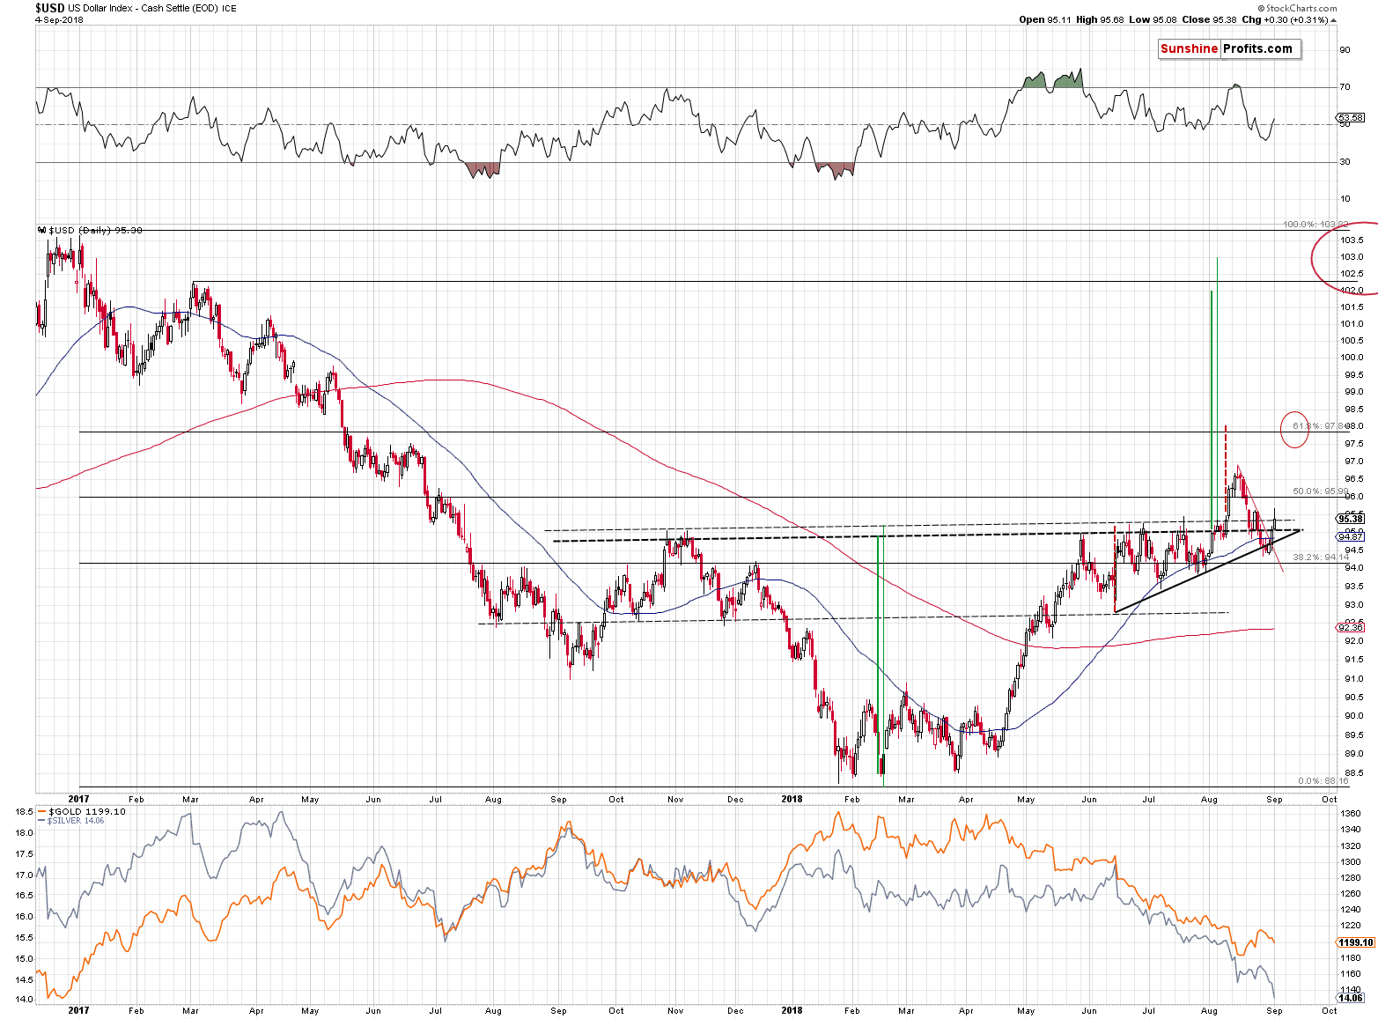Click the 103.0 price axis label
This screenshot has height=1019, width=1378.
[x=1352, y=257]
